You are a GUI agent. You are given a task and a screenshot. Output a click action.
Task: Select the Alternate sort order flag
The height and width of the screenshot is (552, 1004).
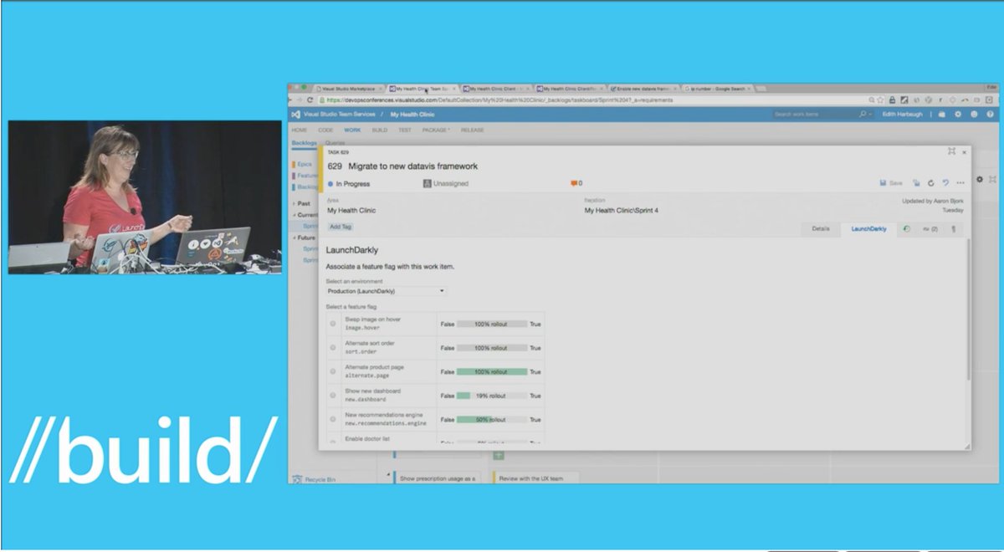coord(333,347)
